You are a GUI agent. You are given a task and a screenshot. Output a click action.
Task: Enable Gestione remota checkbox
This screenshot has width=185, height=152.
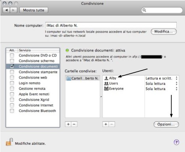(12, 89)
